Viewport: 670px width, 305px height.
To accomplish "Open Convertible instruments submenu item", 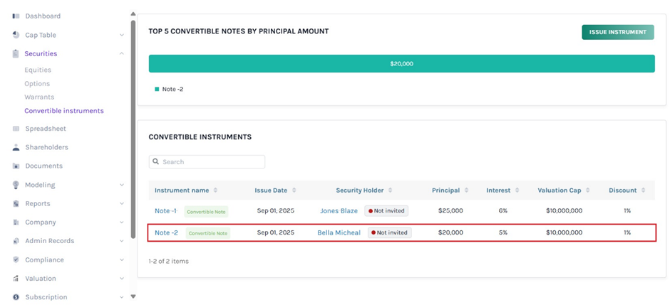I will [64, 111].
